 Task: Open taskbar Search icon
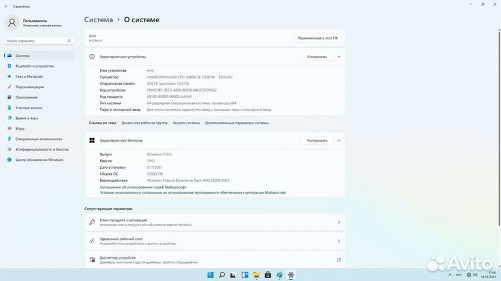click(222, 275)
